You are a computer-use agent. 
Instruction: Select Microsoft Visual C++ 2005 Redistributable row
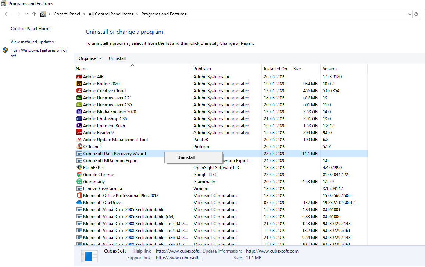pyautogui.click(x=221, y=210)
